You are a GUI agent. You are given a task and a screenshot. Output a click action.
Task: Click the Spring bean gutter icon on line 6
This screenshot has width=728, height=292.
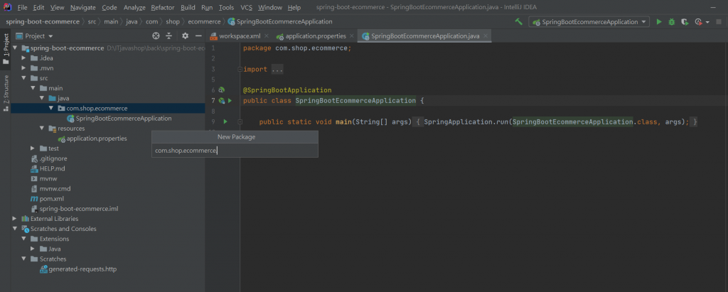click(222, 90)
